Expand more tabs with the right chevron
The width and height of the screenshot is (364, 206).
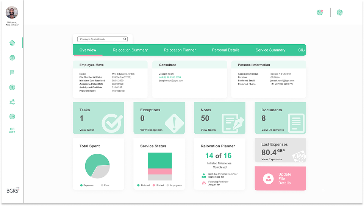click(x=304, y=50)
